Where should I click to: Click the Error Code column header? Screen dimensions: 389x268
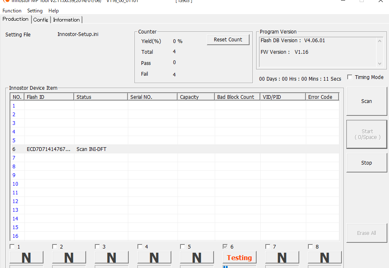point(322,97)
